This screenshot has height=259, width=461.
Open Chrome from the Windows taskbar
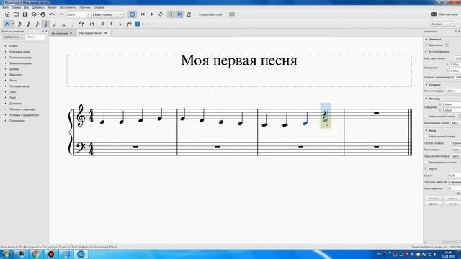coord(35,254)
